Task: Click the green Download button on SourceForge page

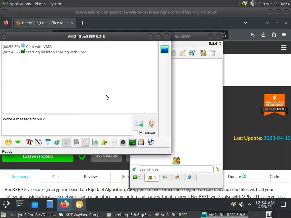Action: tap(38, 158)
